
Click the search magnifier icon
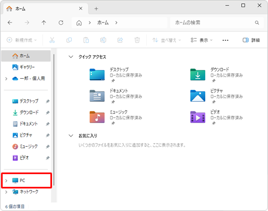click(x=257, y=22)
